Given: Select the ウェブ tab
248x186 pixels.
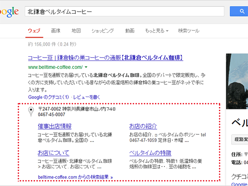Looking at the screenshot, I should tap(34, 31).
